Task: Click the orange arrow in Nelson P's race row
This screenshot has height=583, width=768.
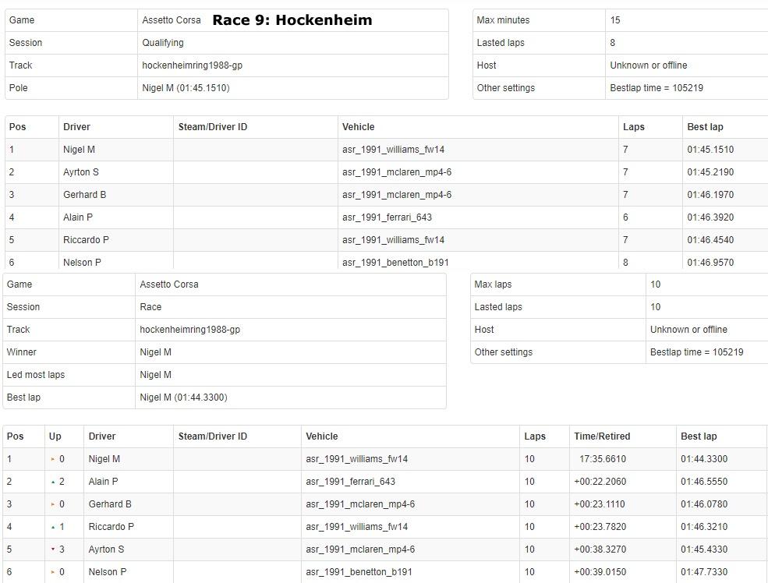Action: pyautogui.click(x=53, y=572)
